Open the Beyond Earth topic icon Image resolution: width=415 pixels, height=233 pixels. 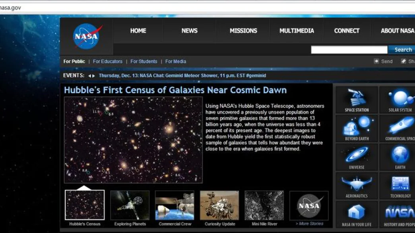357,128
